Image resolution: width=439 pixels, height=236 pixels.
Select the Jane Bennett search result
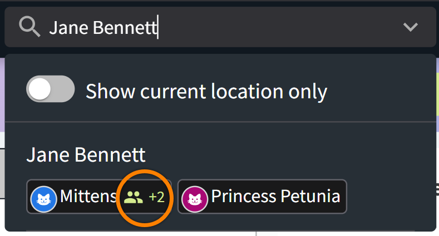[x=86, y=155]
